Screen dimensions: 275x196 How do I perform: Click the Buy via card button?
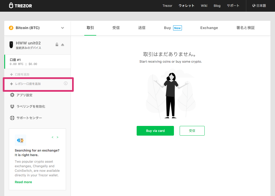(x=155, y=131)
